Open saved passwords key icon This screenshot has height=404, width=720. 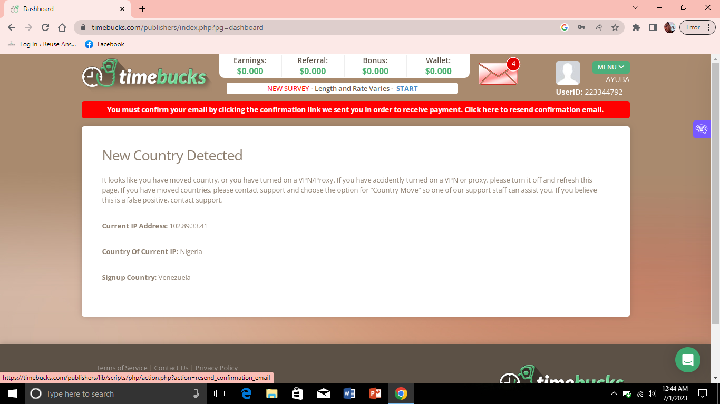pyautogui.click(x=581, y=27)
